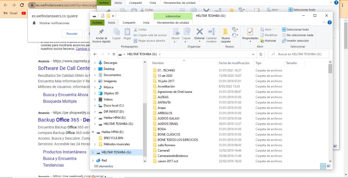Switch to details view mode

(323, 166)
